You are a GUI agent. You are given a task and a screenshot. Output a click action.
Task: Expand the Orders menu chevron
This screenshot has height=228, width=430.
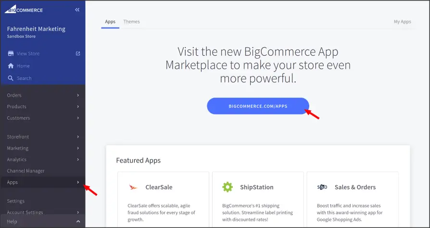point(78,95)
